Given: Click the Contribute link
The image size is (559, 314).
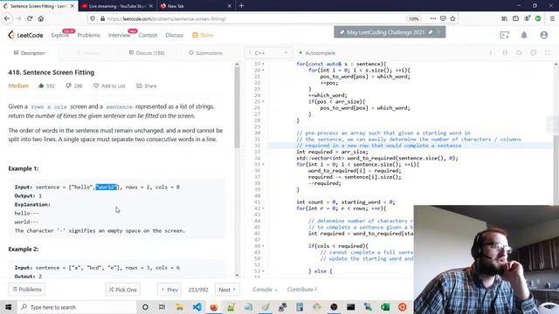Looking at the screenshot, I should (302, 290).
